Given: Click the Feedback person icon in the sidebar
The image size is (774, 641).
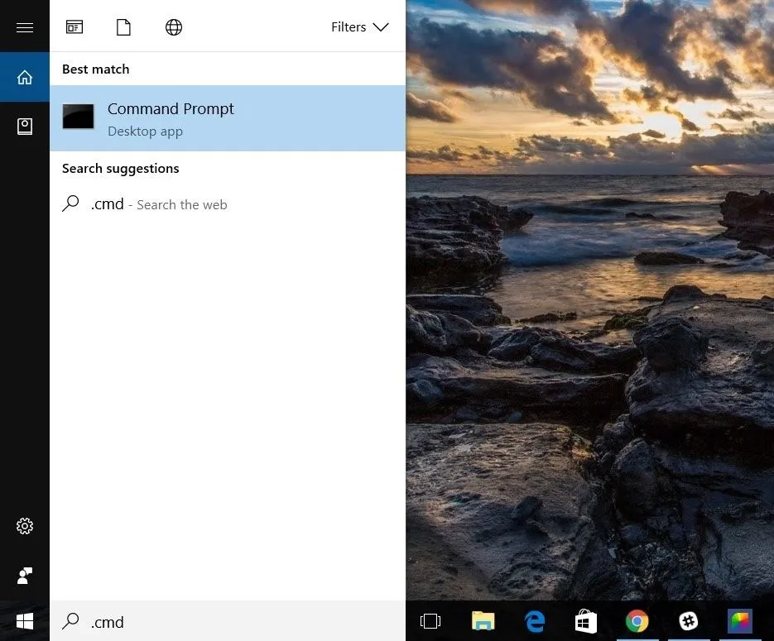Looking at the screenshot, I should pos(25,576).
